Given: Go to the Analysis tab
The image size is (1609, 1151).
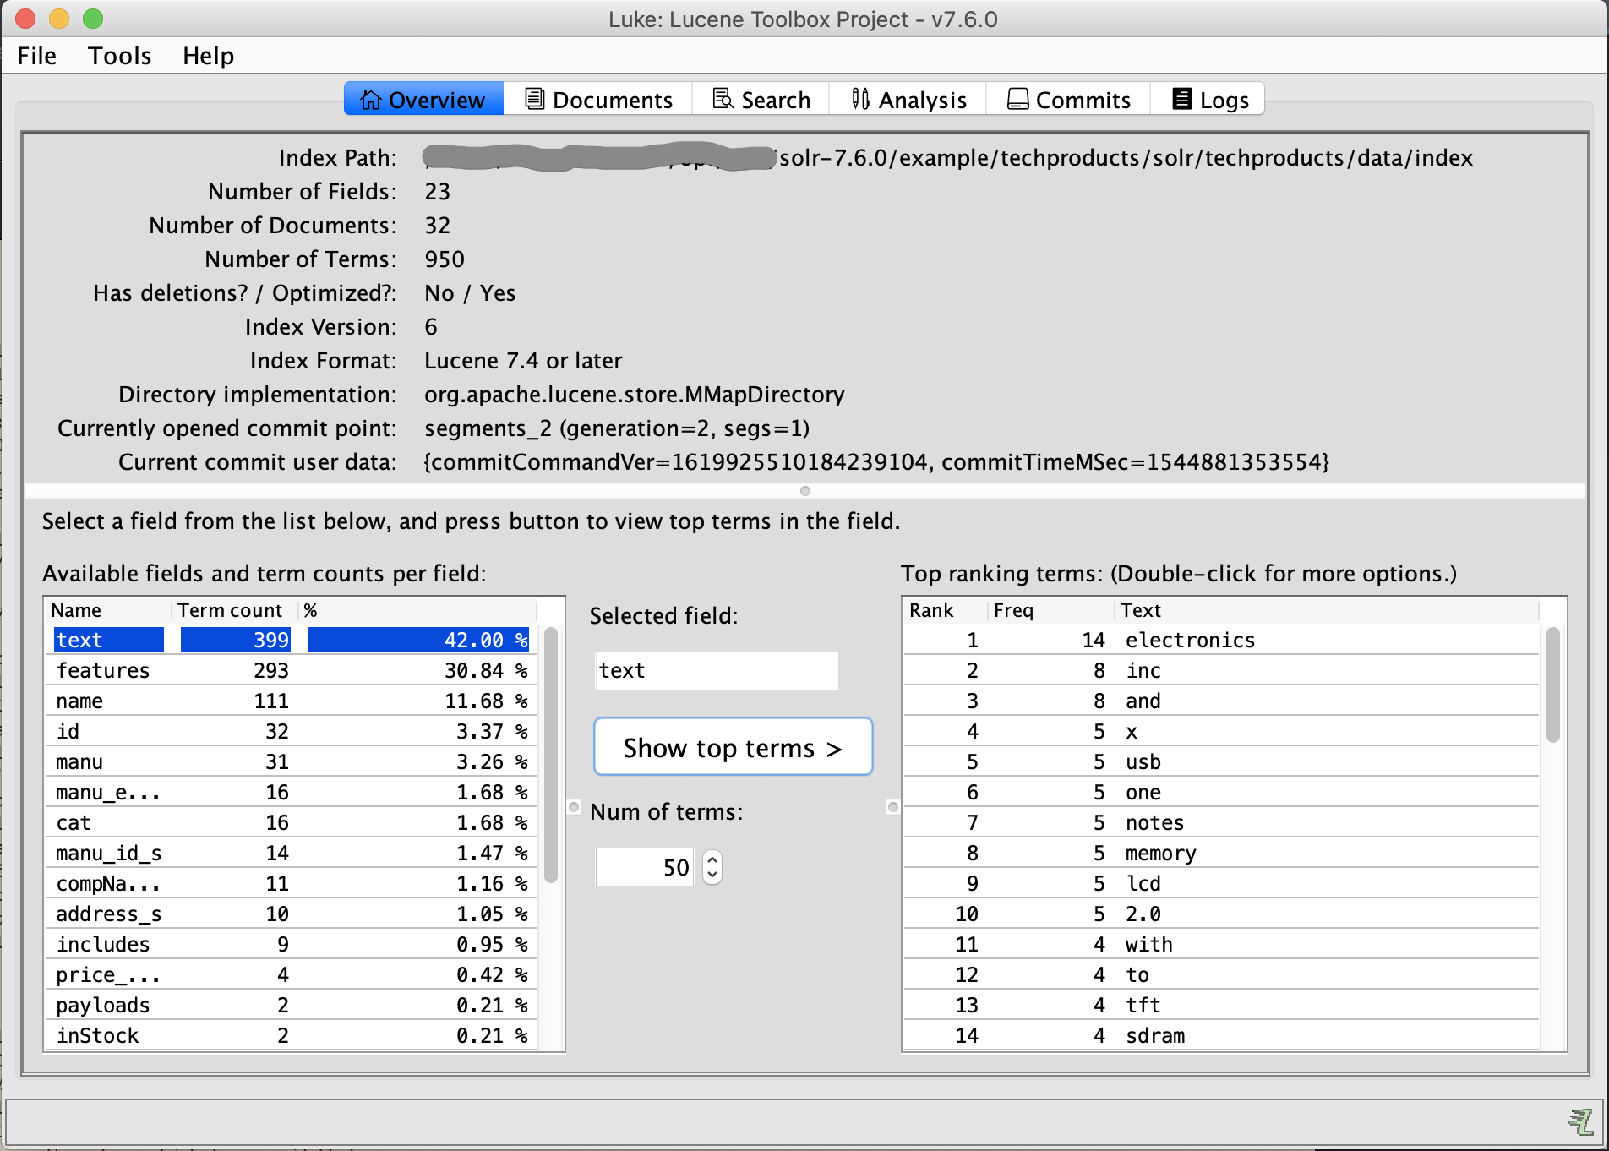Looking at the screenshot, I should [908, 100].
